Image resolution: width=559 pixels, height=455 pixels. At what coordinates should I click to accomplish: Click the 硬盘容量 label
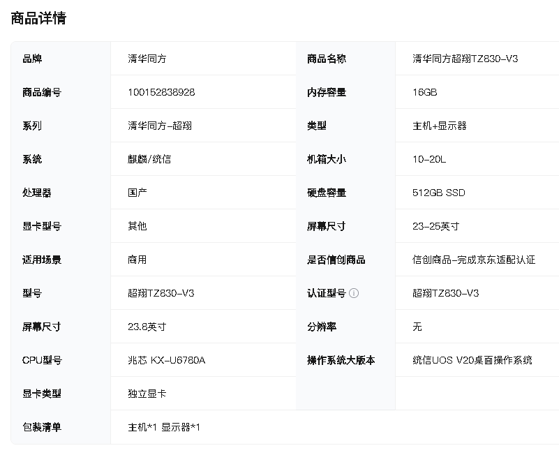tap(327, 193)
